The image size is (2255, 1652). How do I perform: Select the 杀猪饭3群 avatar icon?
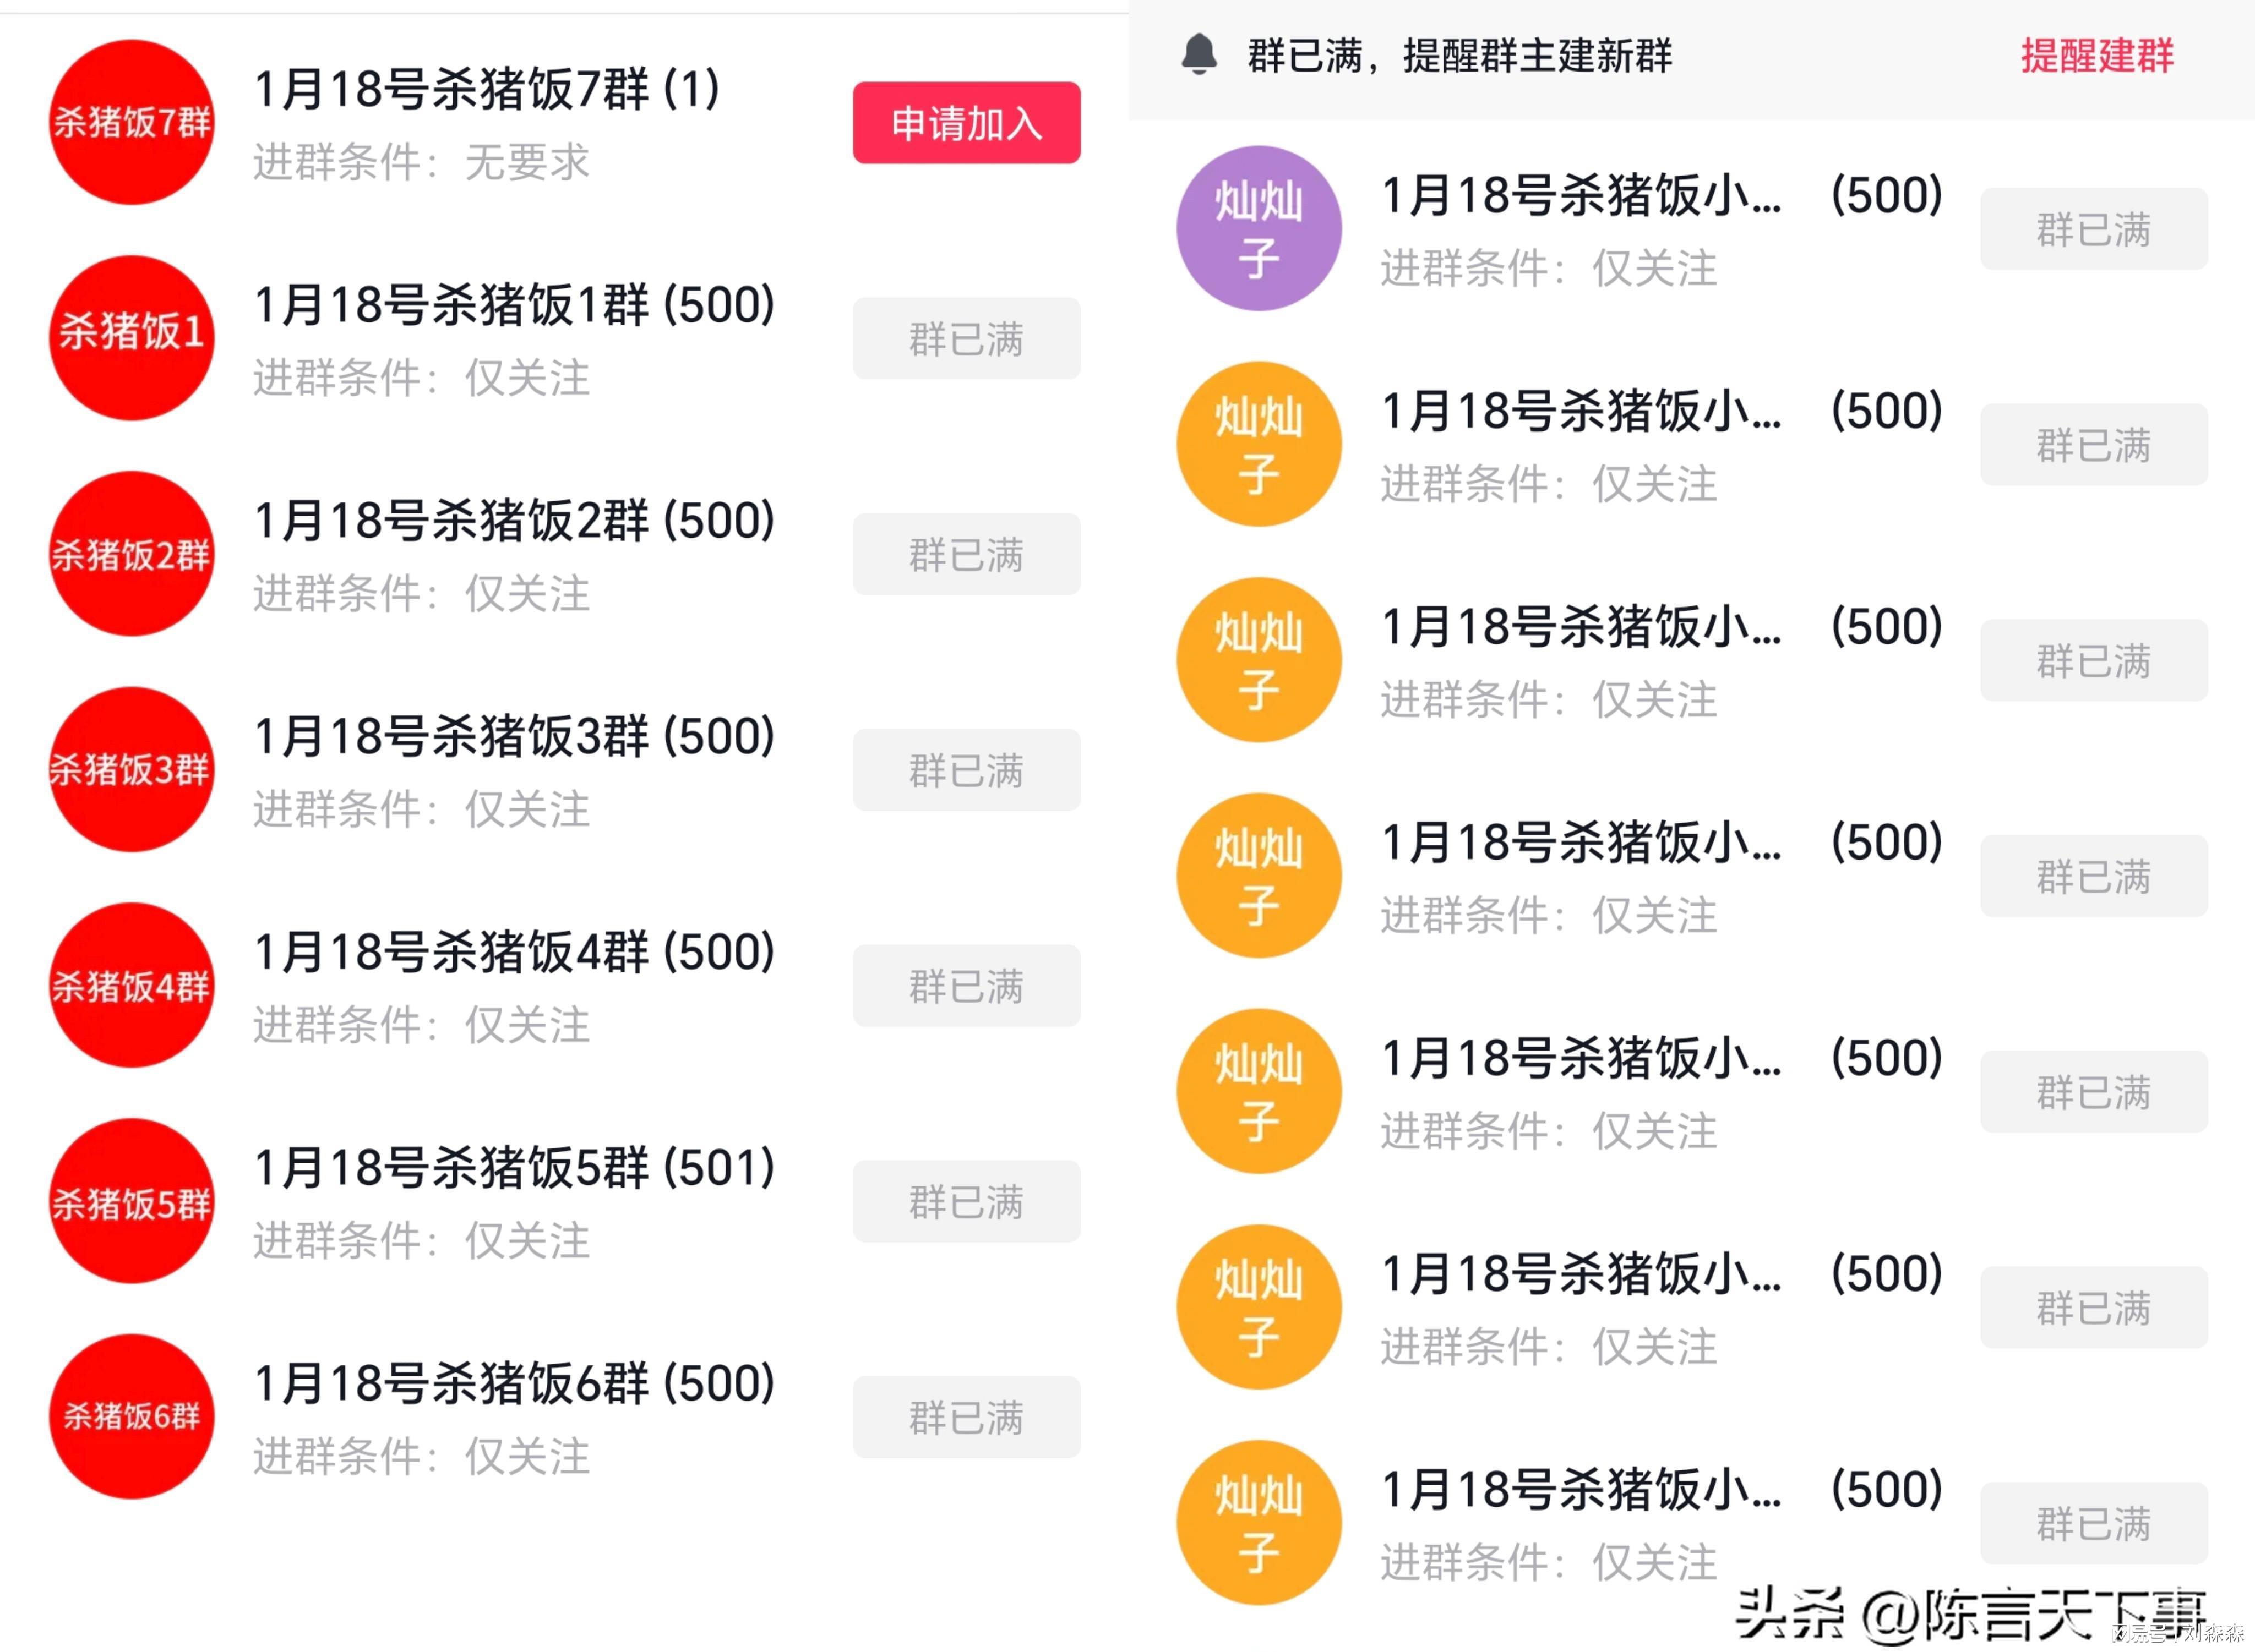[131, 769]
